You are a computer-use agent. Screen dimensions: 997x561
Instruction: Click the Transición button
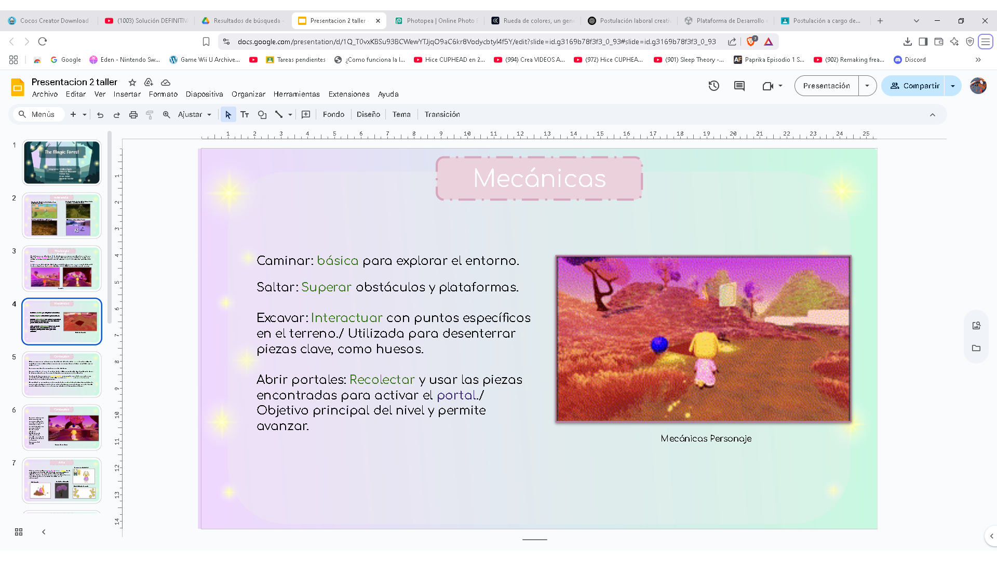click(442, 114)
